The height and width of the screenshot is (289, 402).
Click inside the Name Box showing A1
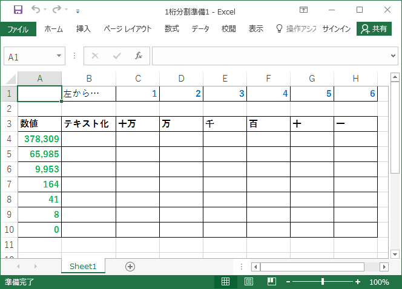(x=29, y=56)
